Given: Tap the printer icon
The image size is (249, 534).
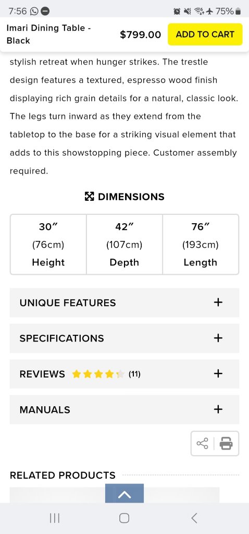Looking at the screenshot, I should click(x=226, y=443).
